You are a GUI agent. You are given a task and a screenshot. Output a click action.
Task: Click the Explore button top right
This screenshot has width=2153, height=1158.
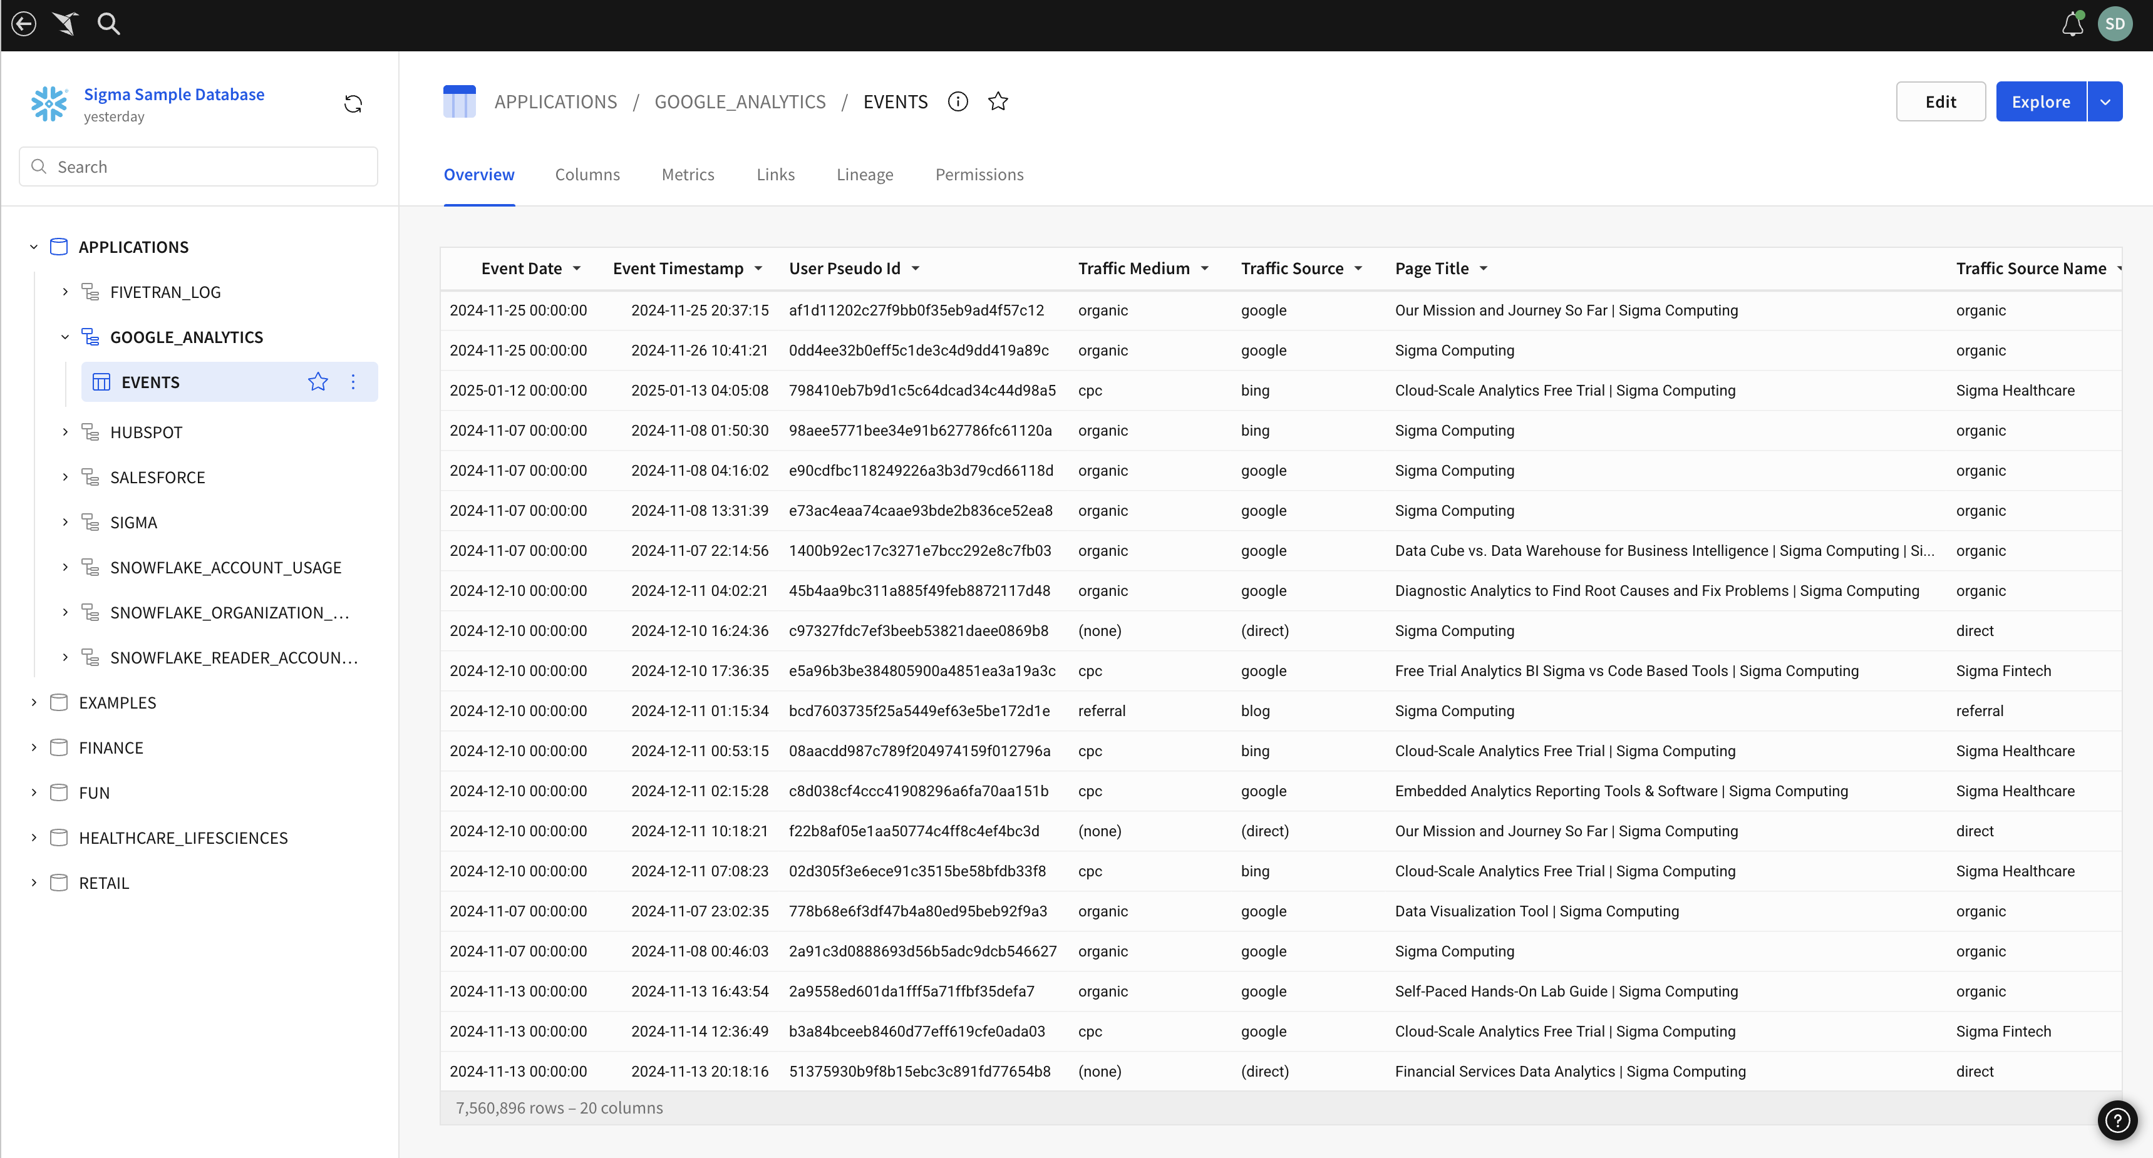[2040, 101]
